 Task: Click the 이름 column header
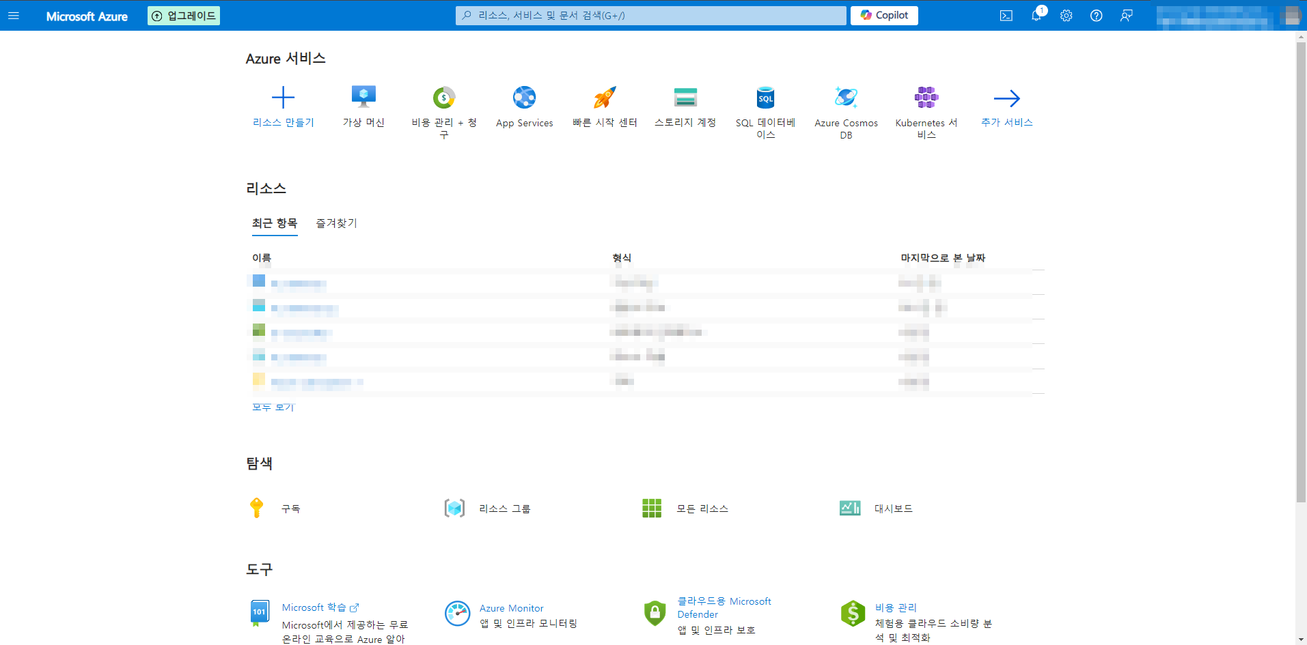coord(262,257)
